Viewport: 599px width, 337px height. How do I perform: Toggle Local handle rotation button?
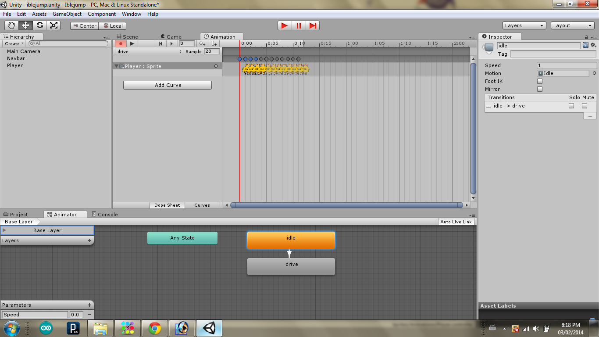pos(113,26)
